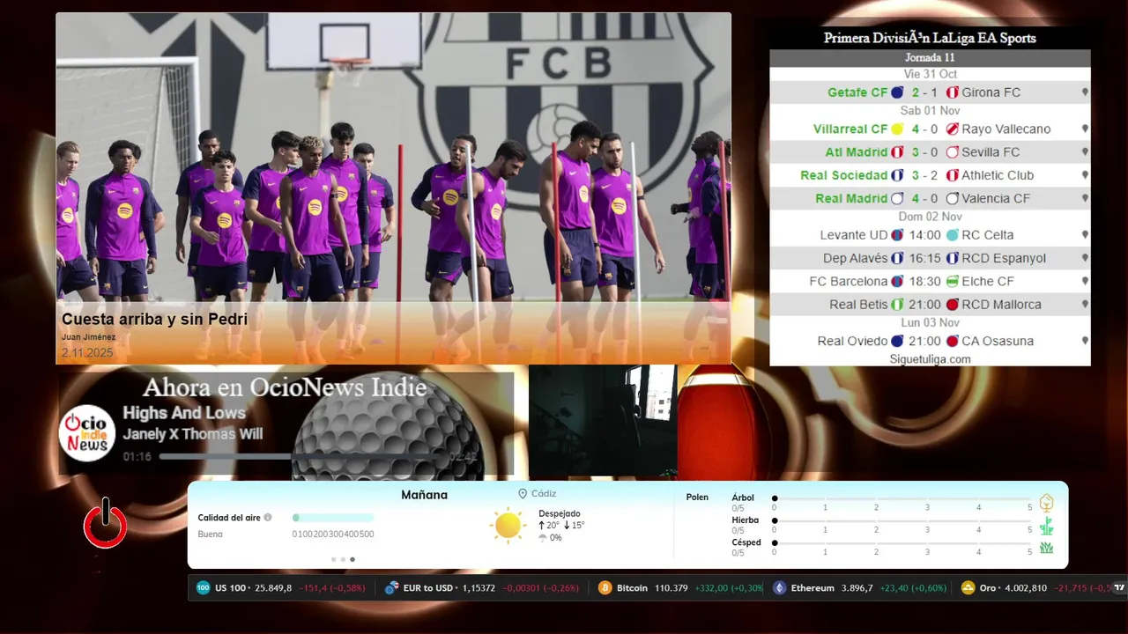1128x634 pixels.
Task: Click the Jornada 11 header
Action: pos(930,58)
